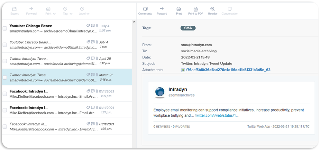Click the Comments icon in the toolbar
The image size is (321, 150).
pyautogui.click(x=145, y=9)
